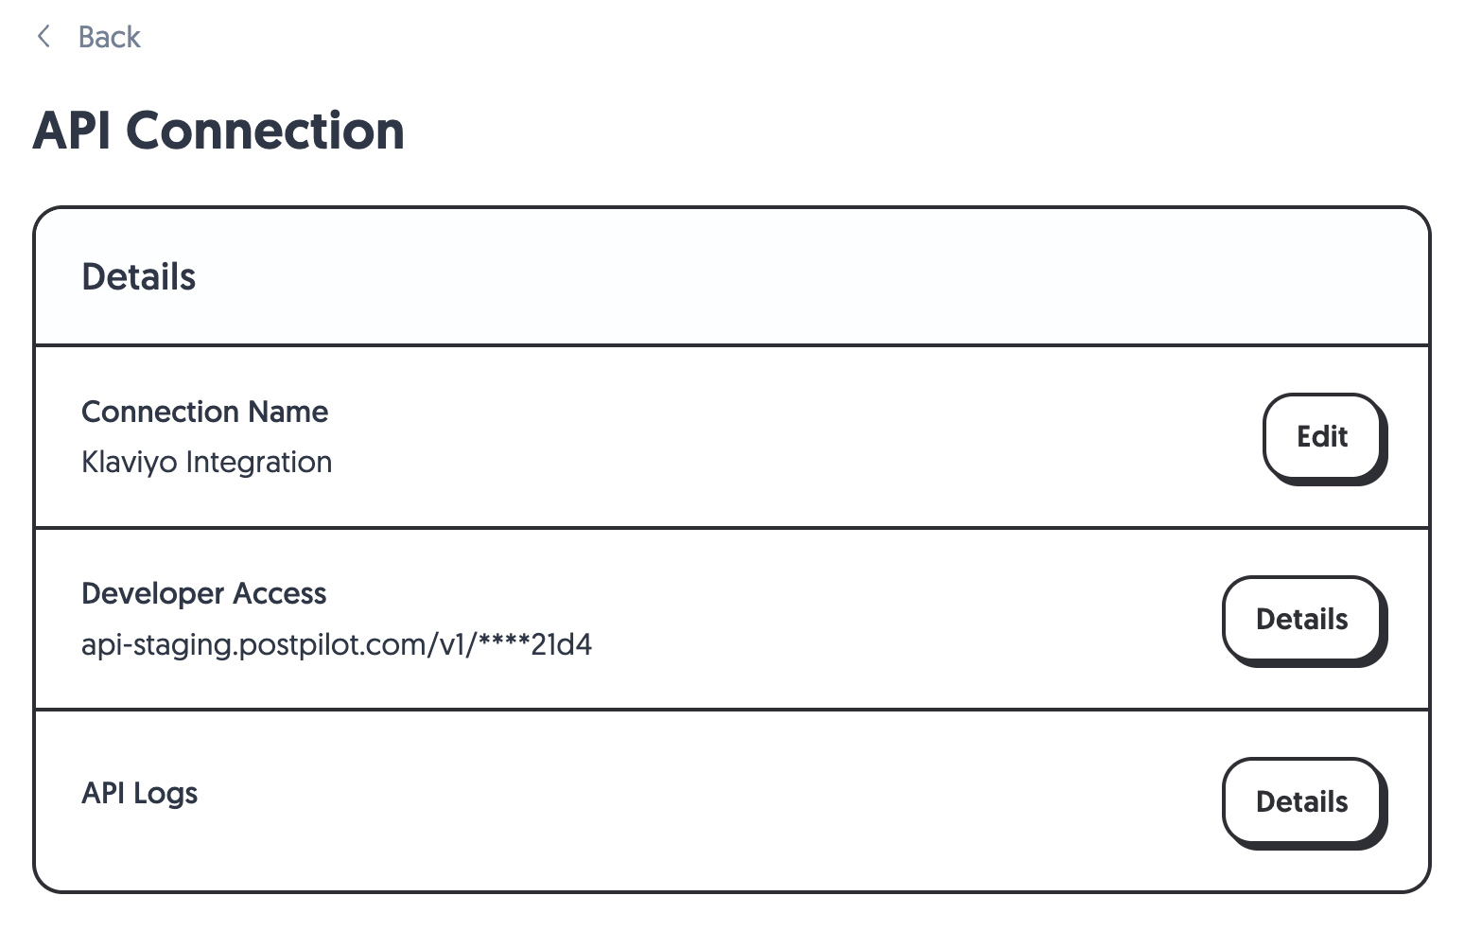Select the Details section header
Screen dimensions: 1464x931
139,275
